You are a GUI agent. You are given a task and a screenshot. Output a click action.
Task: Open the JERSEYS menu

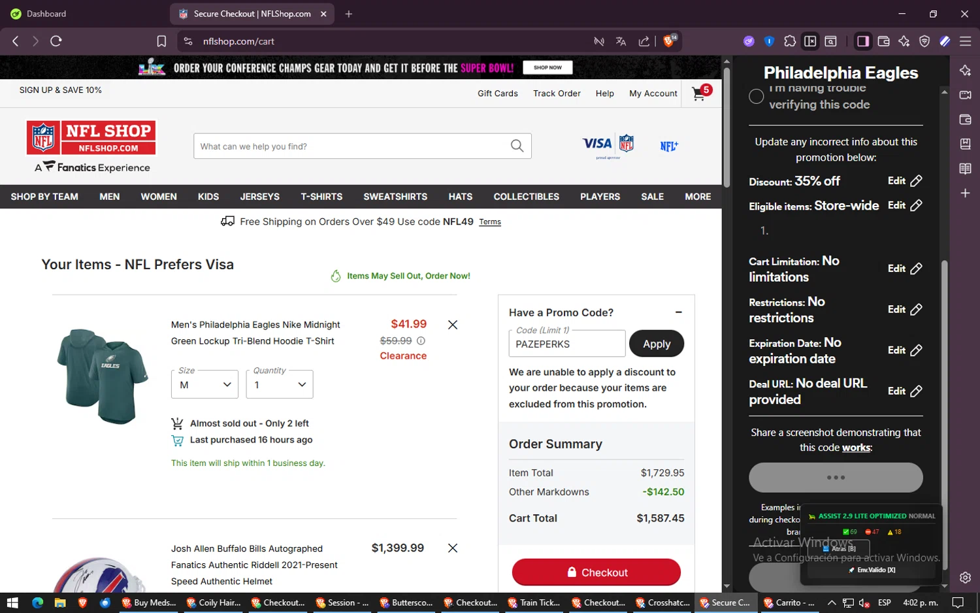(259, 197)
